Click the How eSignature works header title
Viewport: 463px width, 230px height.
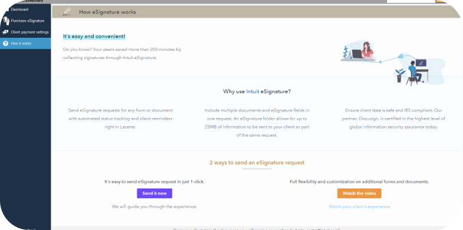(x=107, y=12)
